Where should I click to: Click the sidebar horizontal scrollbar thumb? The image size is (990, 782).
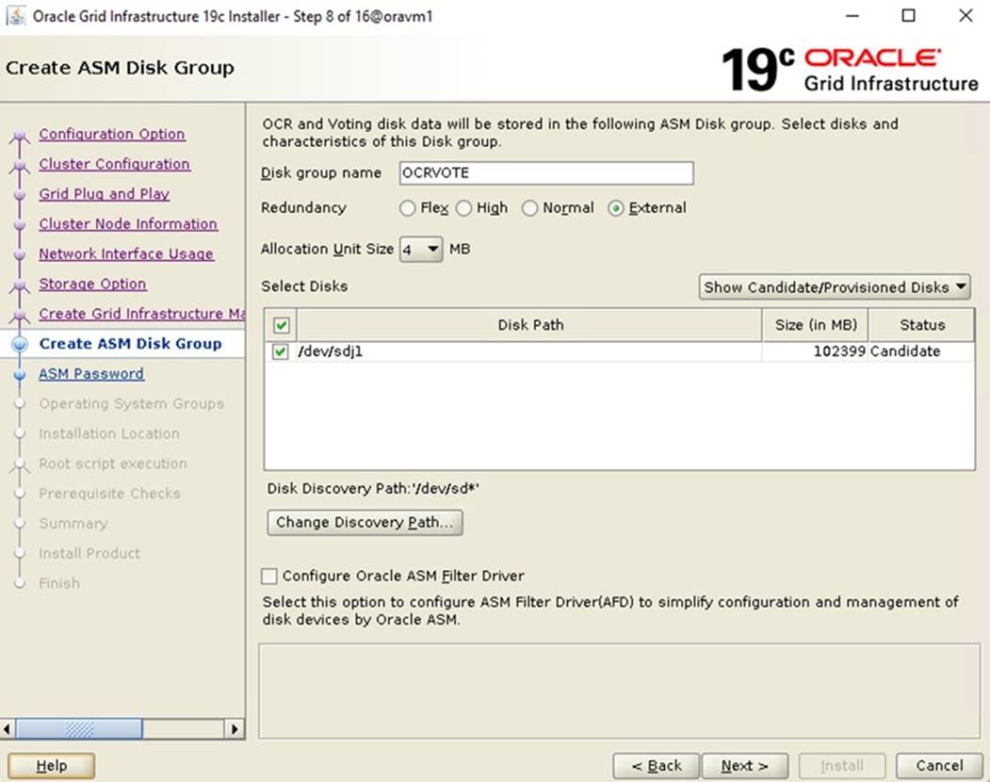pyautogui.click(x=79, y=729)
